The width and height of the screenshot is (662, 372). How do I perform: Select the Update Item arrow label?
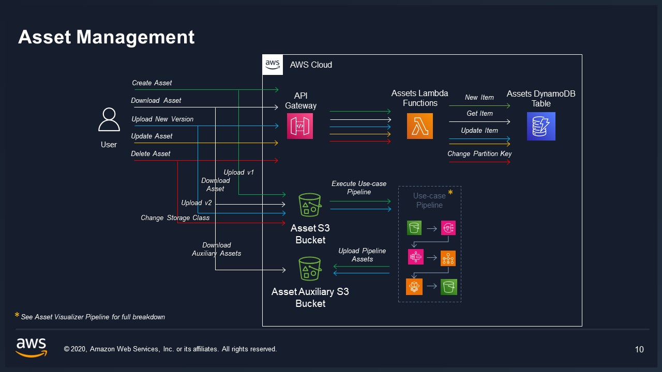coord(479,130)
